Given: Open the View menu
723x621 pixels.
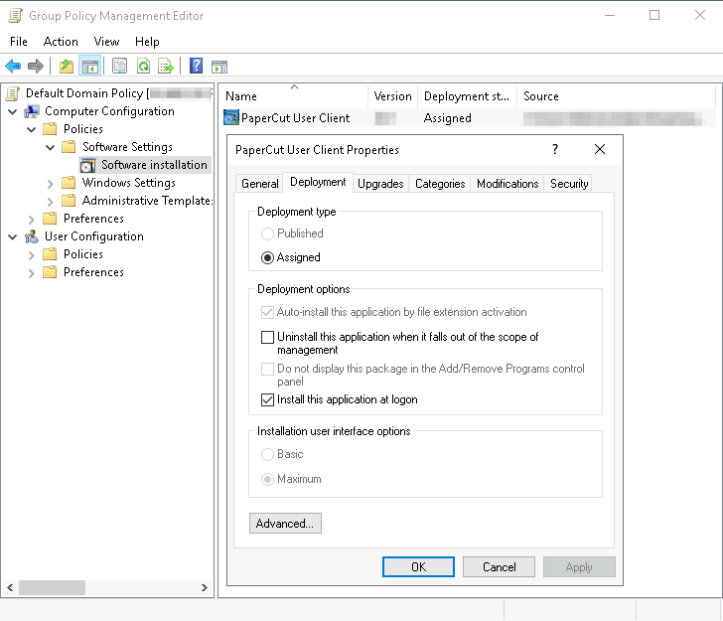Looking at the screenshot, I should 106,42.
